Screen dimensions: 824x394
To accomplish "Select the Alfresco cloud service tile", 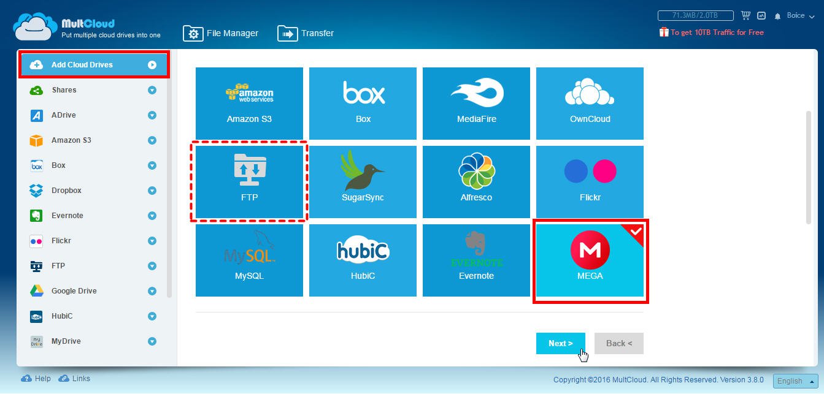I will click(476, 181).
